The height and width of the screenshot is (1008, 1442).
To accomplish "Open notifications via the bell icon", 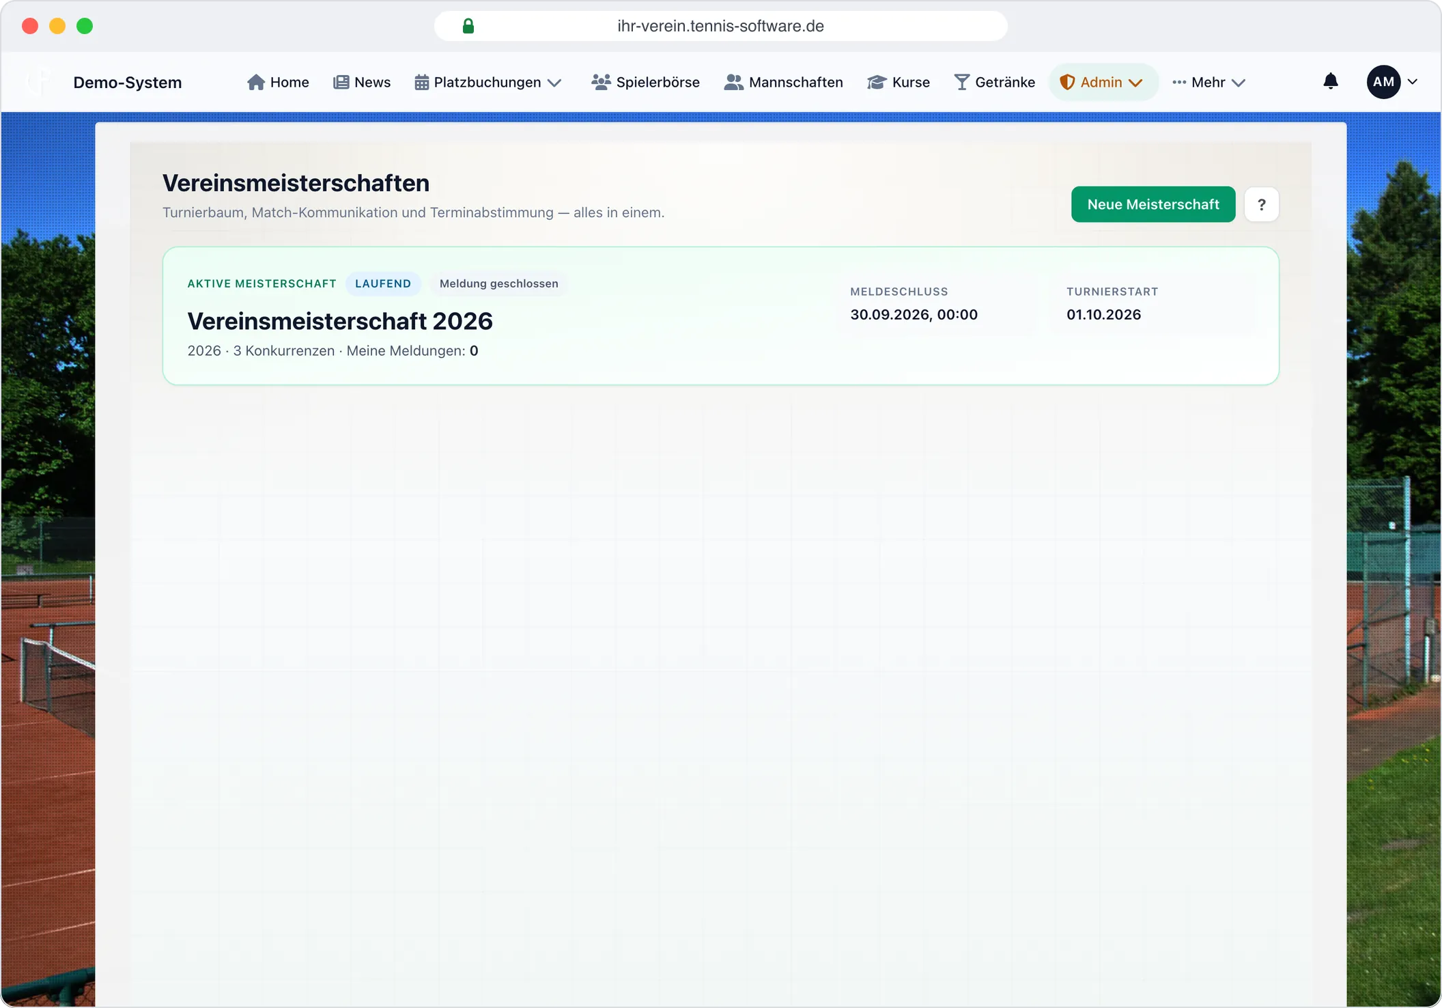I will [1331, 81].
